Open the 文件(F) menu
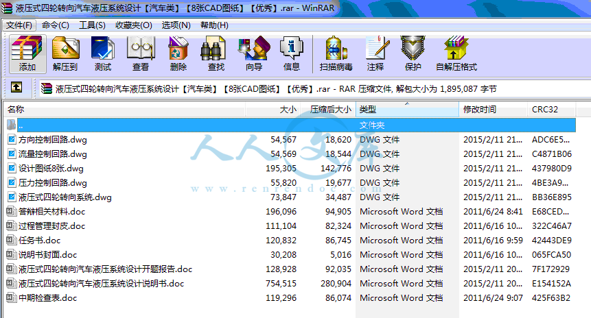Image resolution: width=591 pixels, height=318 pixels. 19,25
